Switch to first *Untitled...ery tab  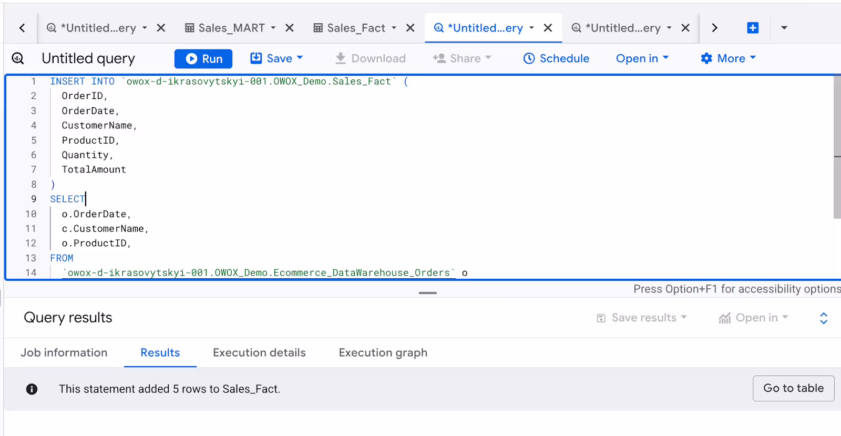pyautogui.click(x=98, y=28)
